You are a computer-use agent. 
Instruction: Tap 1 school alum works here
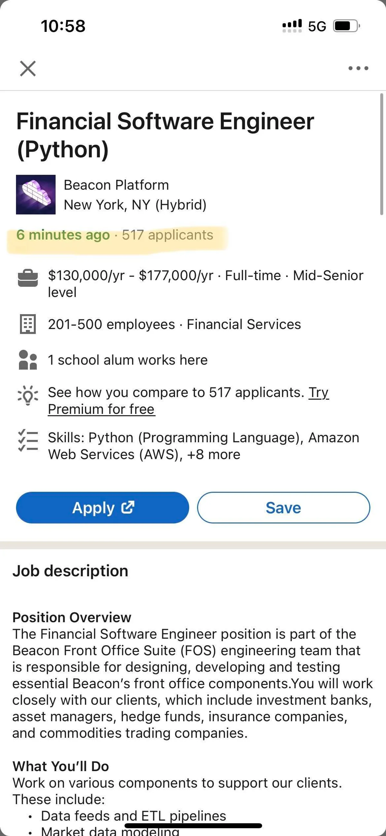(128, 360)
